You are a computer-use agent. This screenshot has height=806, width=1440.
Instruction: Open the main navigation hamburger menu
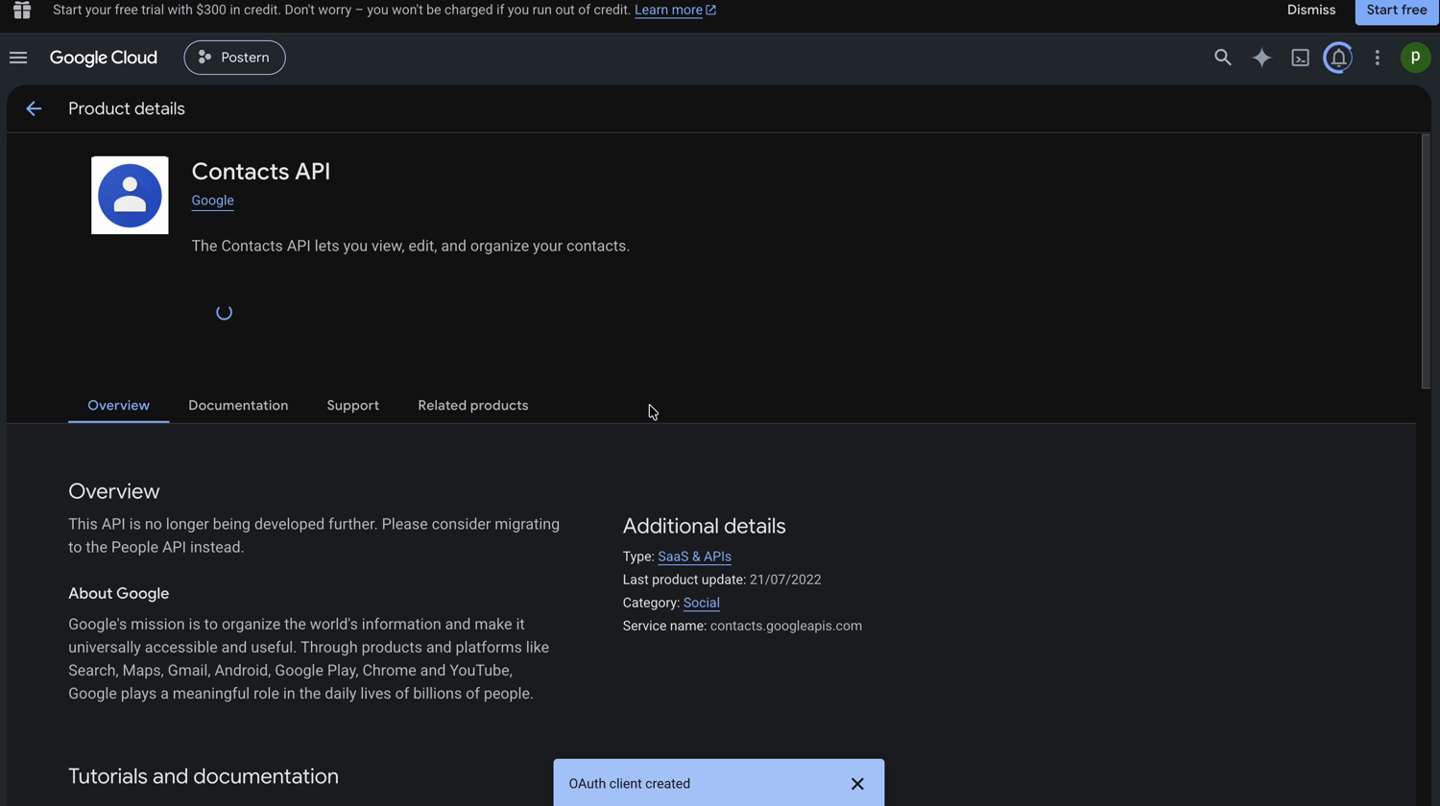pyautogui.click(x=18, y=58)
